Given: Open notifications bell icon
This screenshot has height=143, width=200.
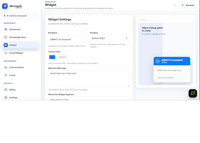Looking at the screenshot, I should 174,5.
